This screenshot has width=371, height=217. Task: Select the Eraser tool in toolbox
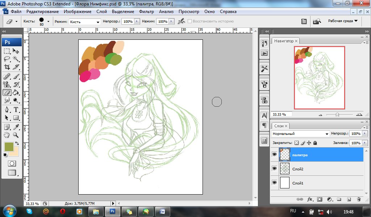click(x=7, y=92)
